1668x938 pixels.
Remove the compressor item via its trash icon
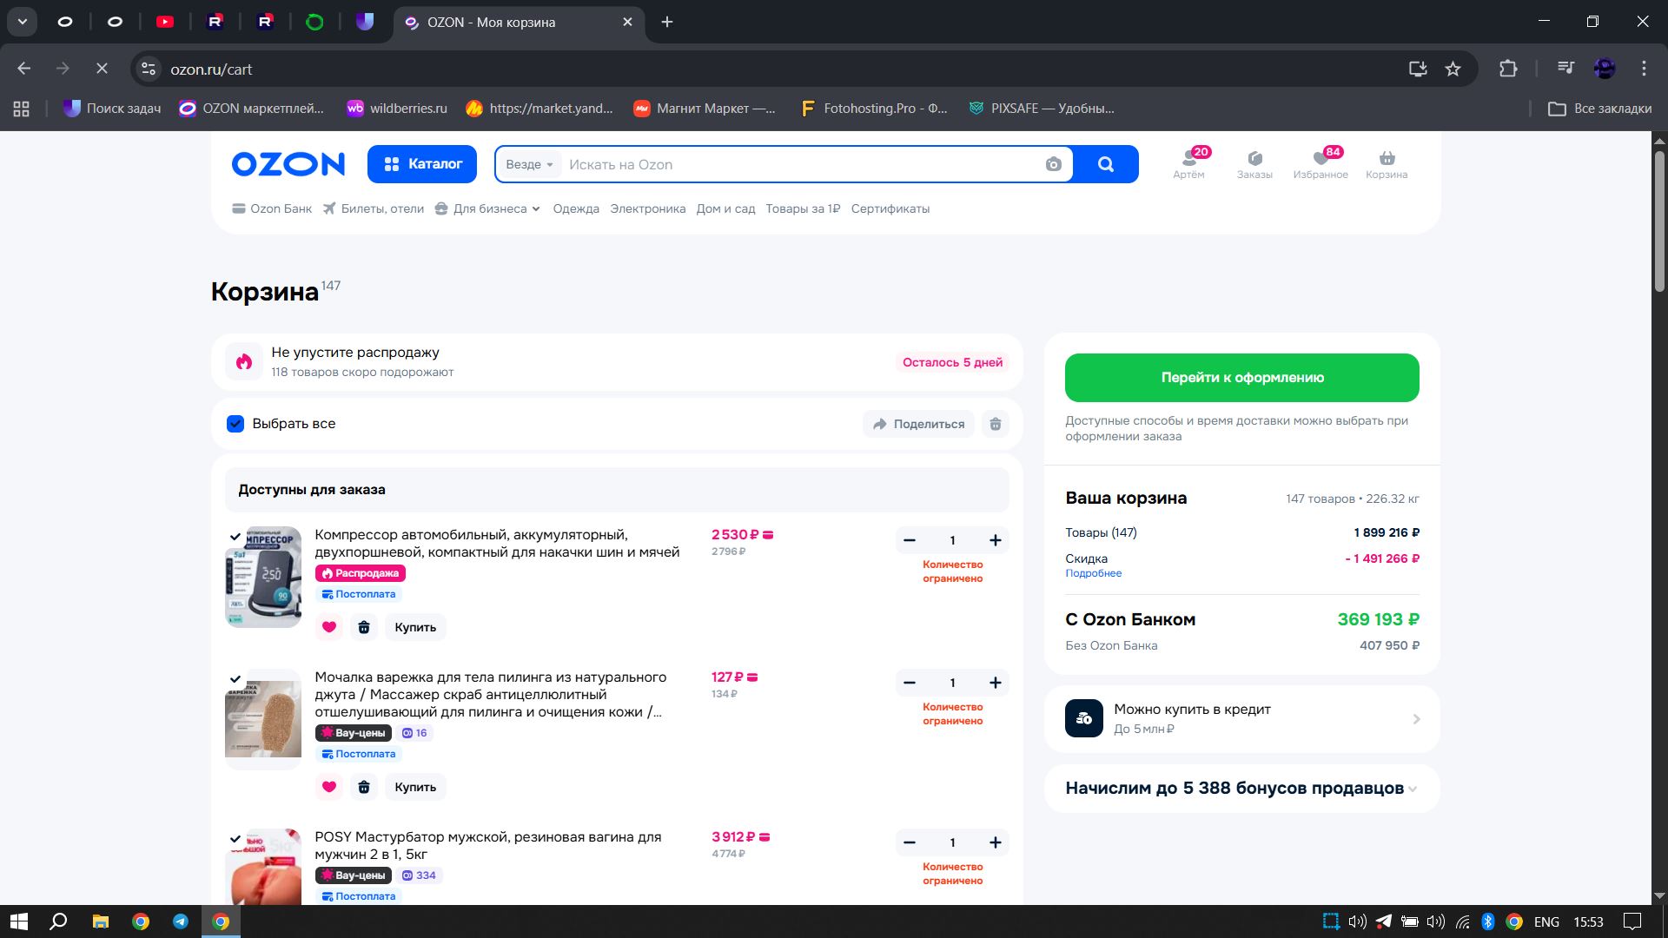point(364,627)
